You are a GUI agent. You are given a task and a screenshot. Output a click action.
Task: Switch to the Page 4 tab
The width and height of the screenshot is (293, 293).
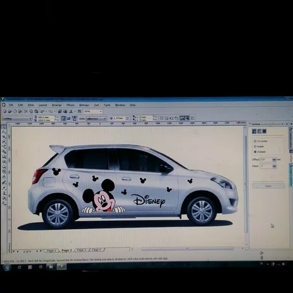96,250
